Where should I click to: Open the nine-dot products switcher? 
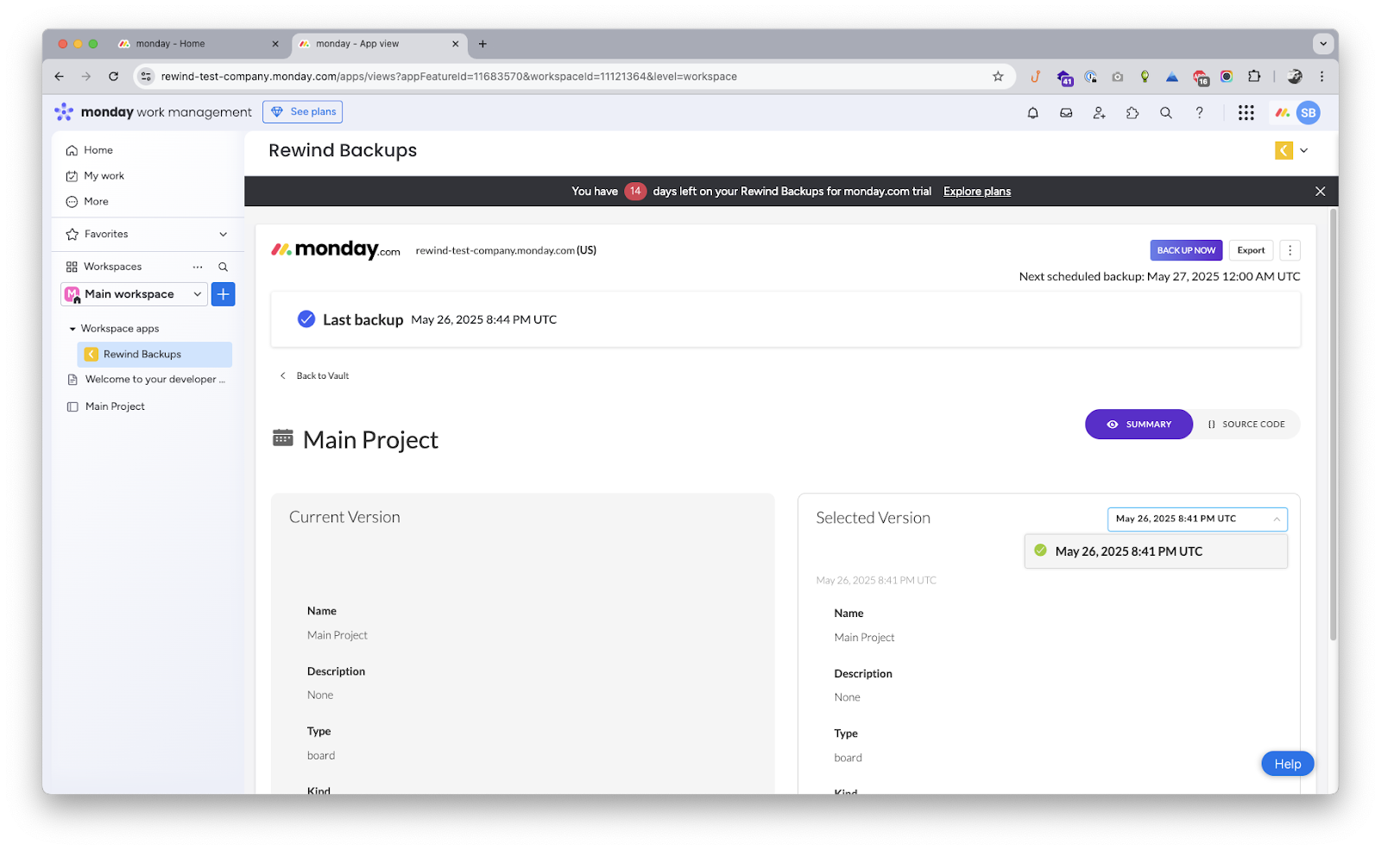click(x=1245, y=113)
